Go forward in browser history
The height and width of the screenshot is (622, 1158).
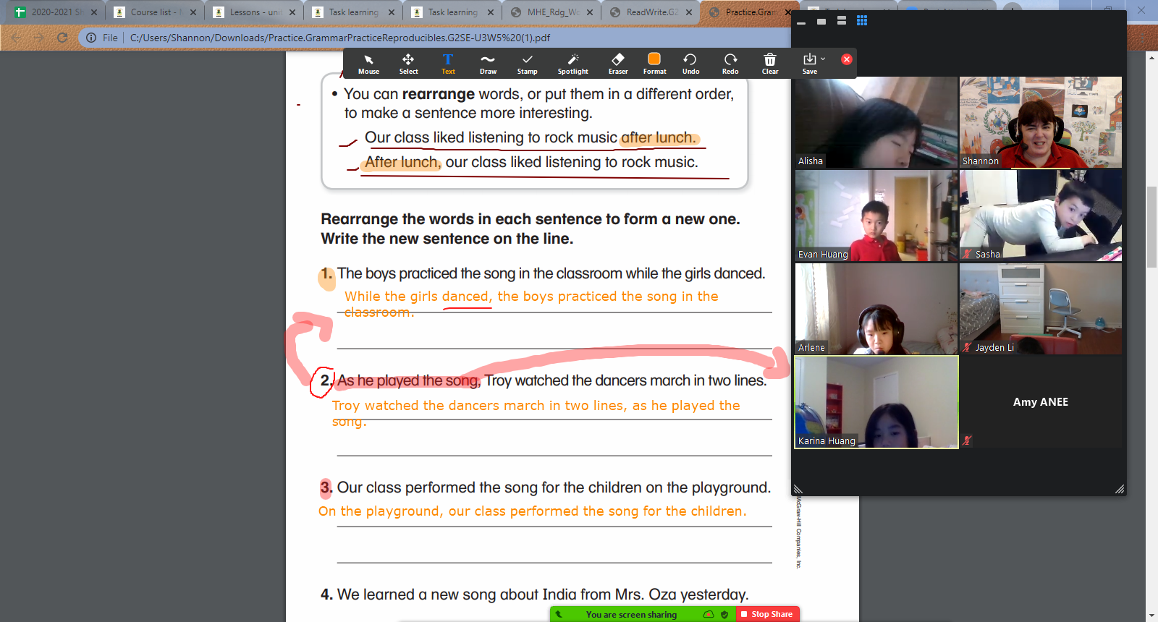[39, 38]
